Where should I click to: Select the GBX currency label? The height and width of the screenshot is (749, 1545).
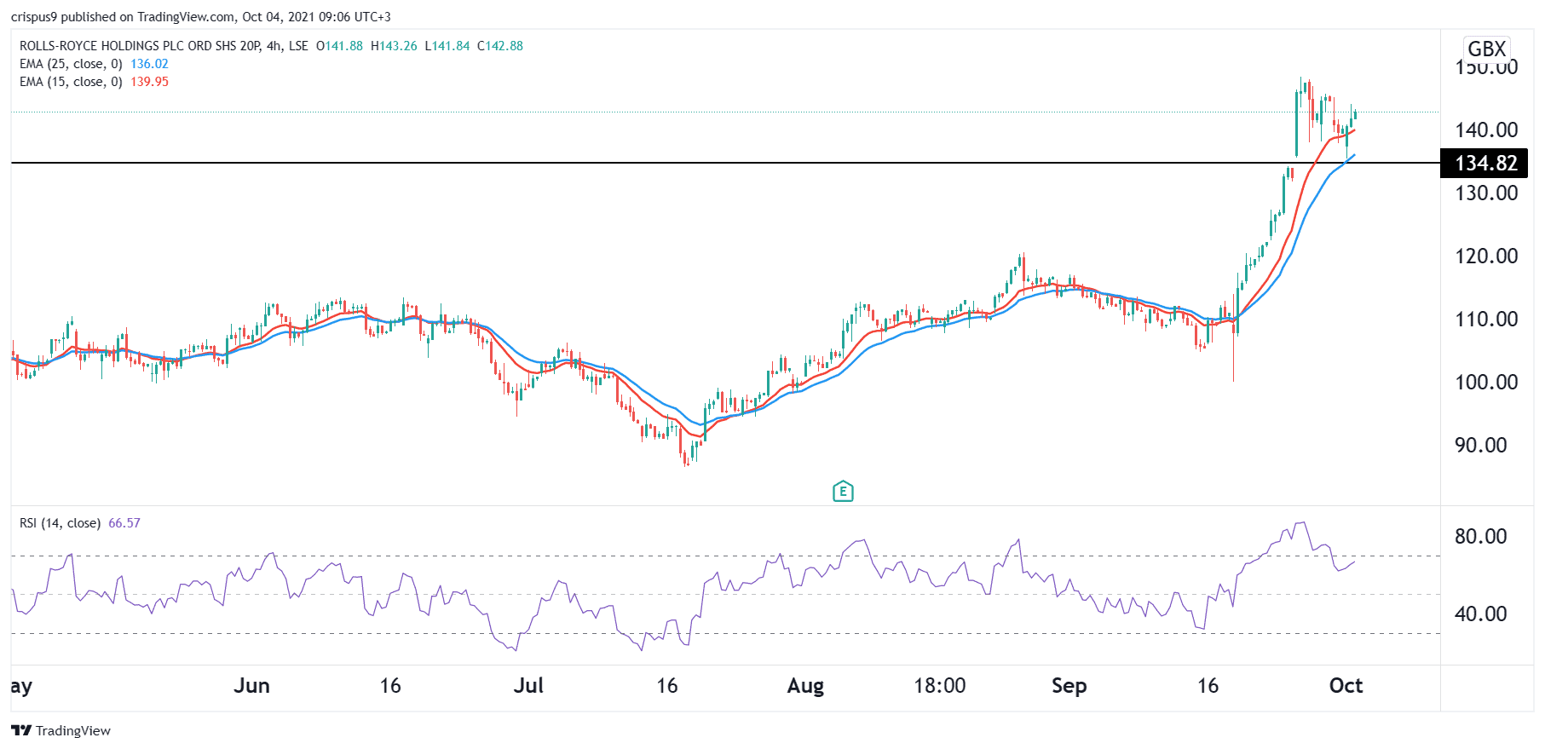(x=1487, y=49)
